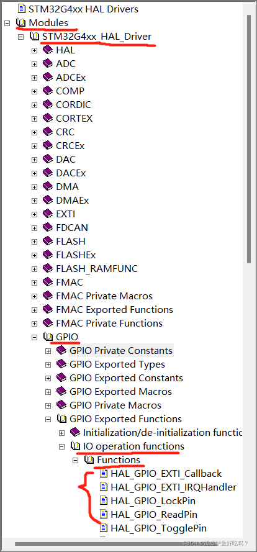The width and height of the screenshot is (257, 552).
Task: Click the open book icon beside IO operation functions
Action: 75,446
